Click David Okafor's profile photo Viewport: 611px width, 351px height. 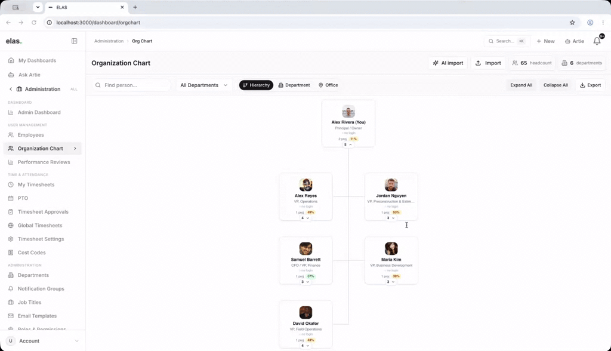306,312
